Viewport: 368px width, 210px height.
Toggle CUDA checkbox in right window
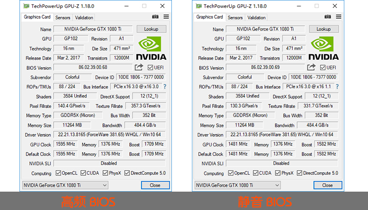point(255,173)
